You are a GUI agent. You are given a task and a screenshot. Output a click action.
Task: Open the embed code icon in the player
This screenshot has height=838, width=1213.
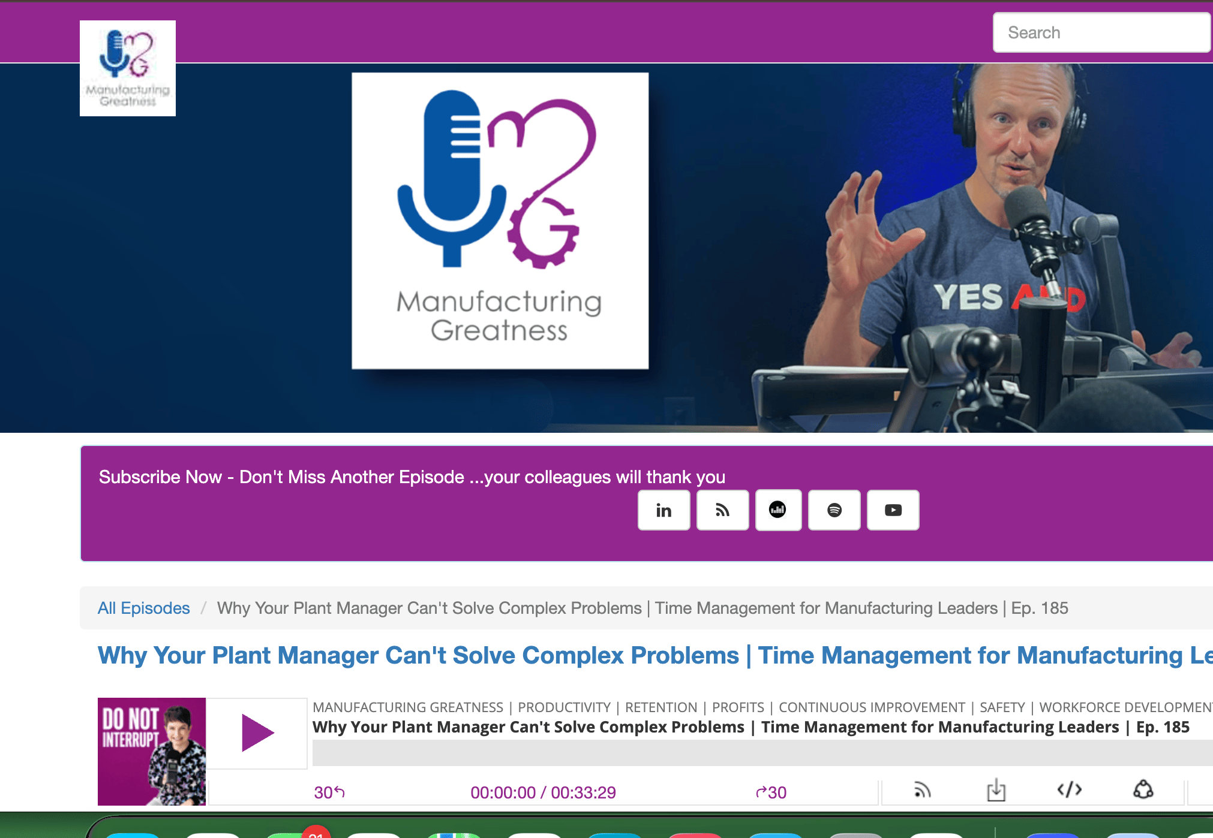pyautogui.click(x=1070, y=790)
